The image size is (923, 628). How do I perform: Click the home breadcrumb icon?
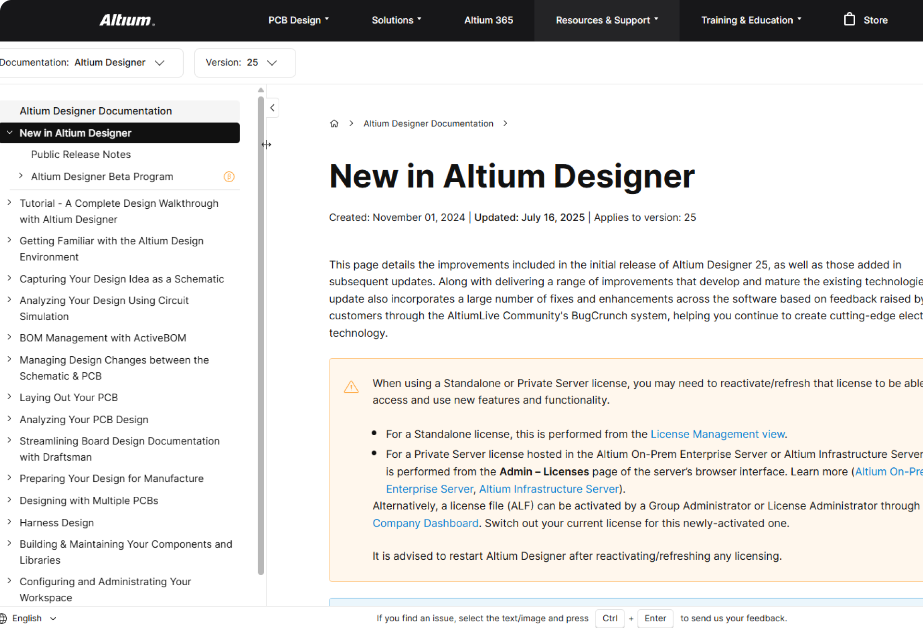(x=334, y=124)
